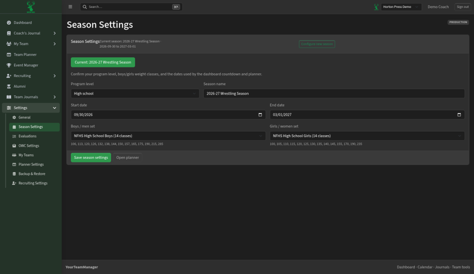The width and height of the screenshot is (474, 274).
Task: Click the General gear icon
Action: coord(14,118)
